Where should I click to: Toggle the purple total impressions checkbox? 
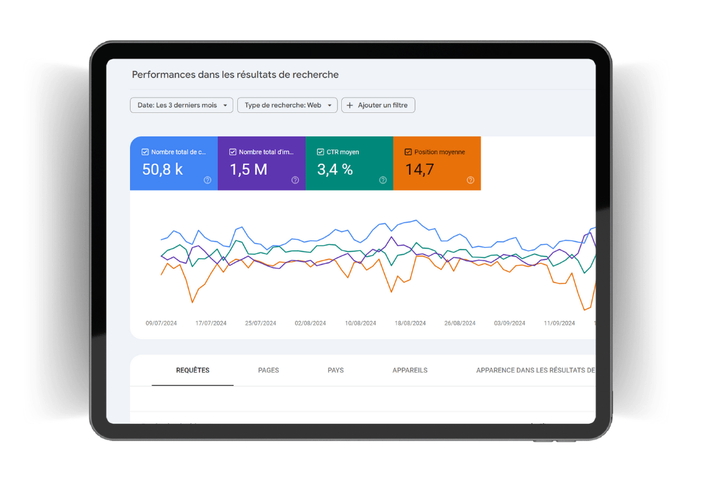pyautogui.click(x=233, y=152)
